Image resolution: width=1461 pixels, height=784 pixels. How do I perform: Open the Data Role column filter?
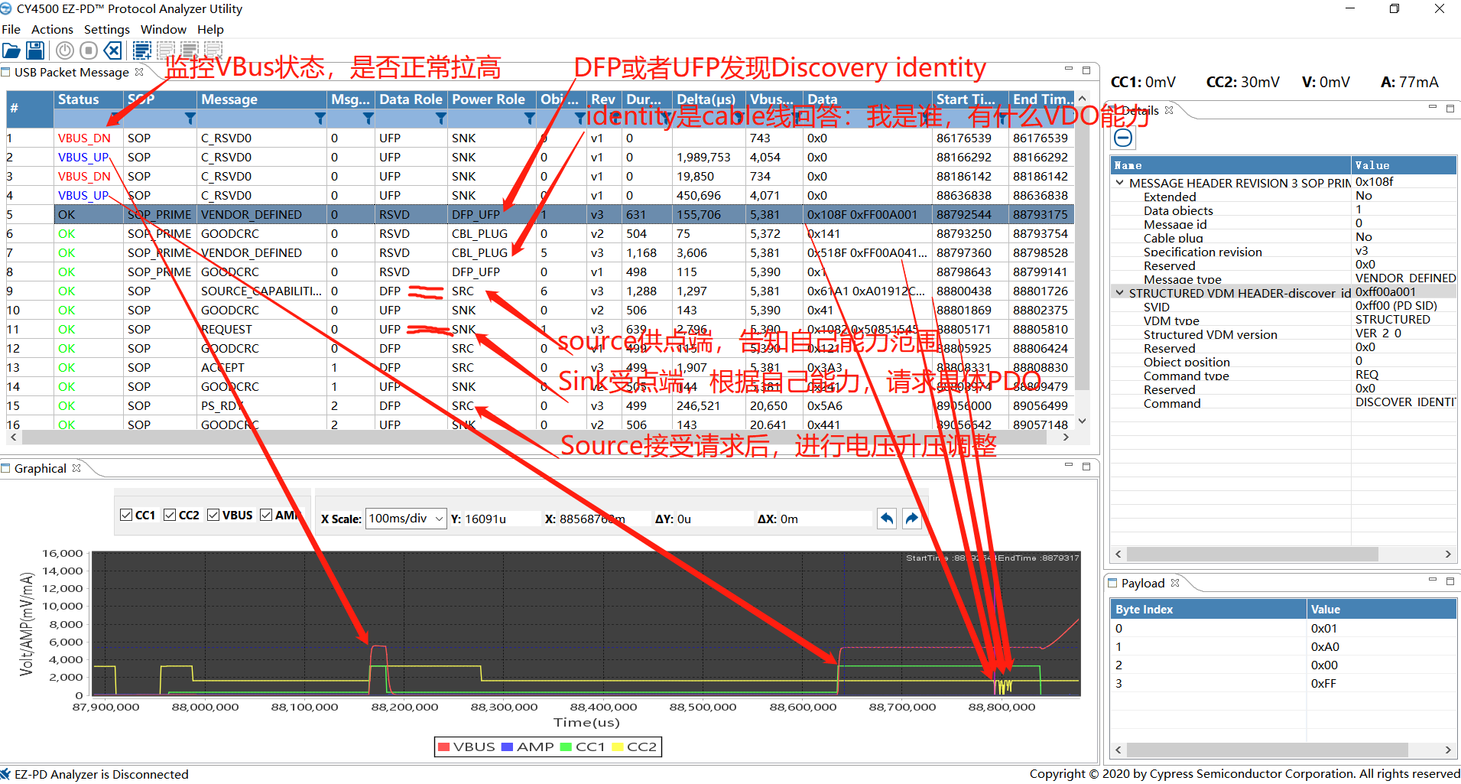pyautogui.click(x=441, y=119)
